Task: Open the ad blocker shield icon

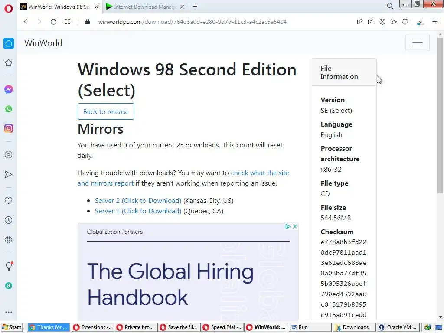Action: [382, 22]
